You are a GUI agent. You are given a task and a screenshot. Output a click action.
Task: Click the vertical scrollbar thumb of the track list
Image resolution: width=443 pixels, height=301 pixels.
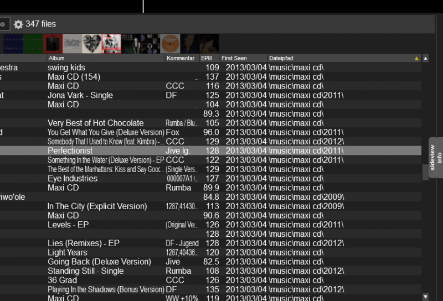point(425,172)
